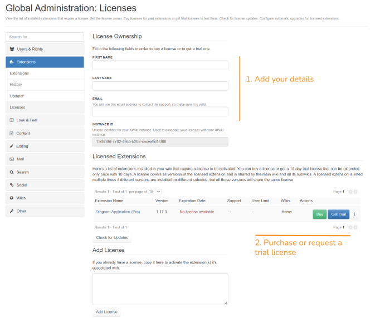Expand the Mail admin section
390x318 pixels.
(x=45, y=159)
